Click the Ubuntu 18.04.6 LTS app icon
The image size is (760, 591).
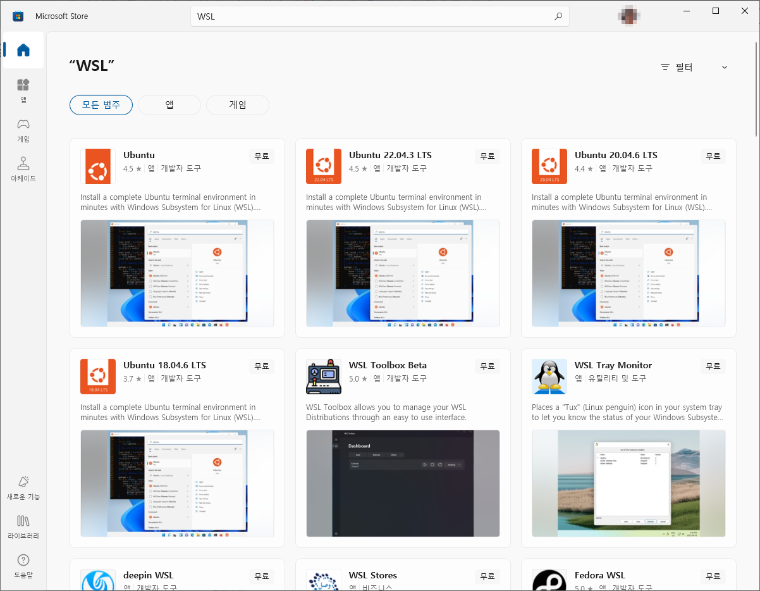click(x=98, y=376)
